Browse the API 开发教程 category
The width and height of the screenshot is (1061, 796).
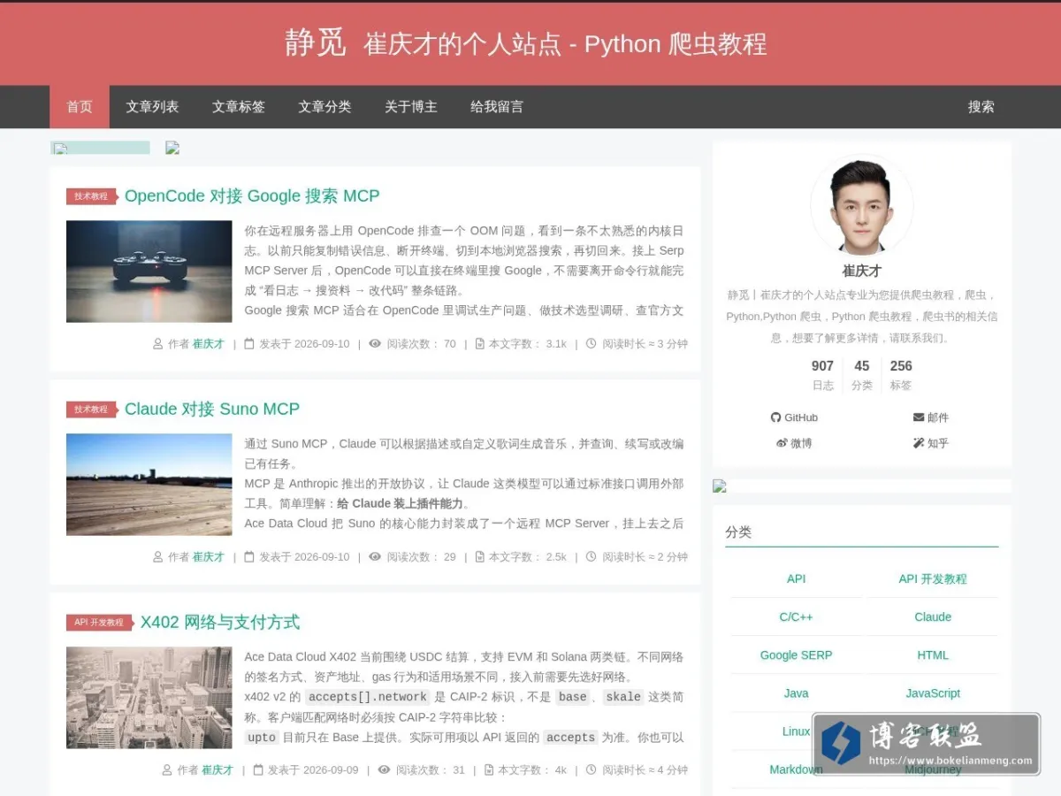point(933,579)
